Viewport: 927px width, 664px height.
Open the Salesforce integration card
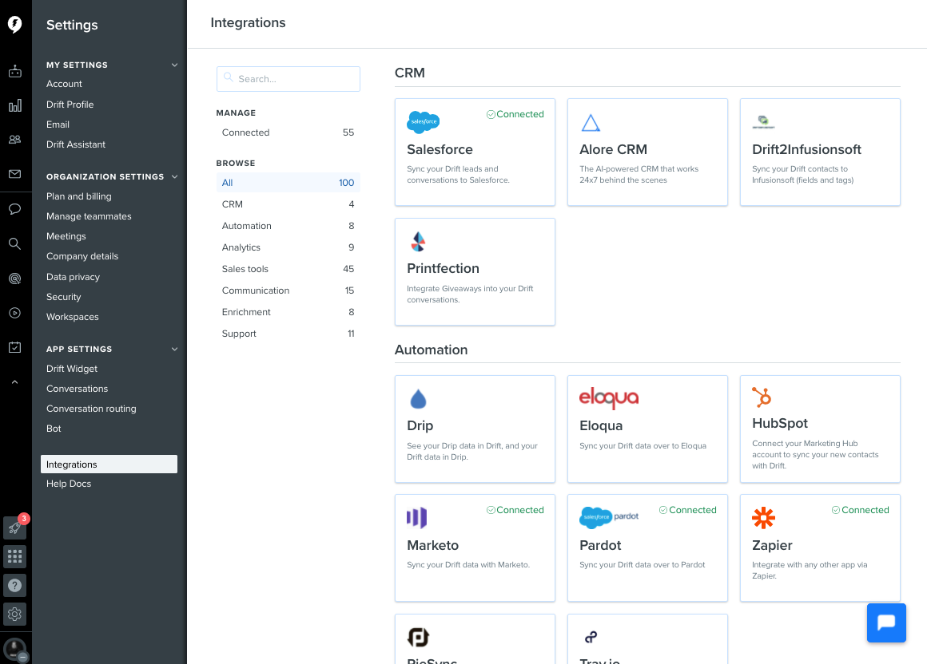(475, 152)
